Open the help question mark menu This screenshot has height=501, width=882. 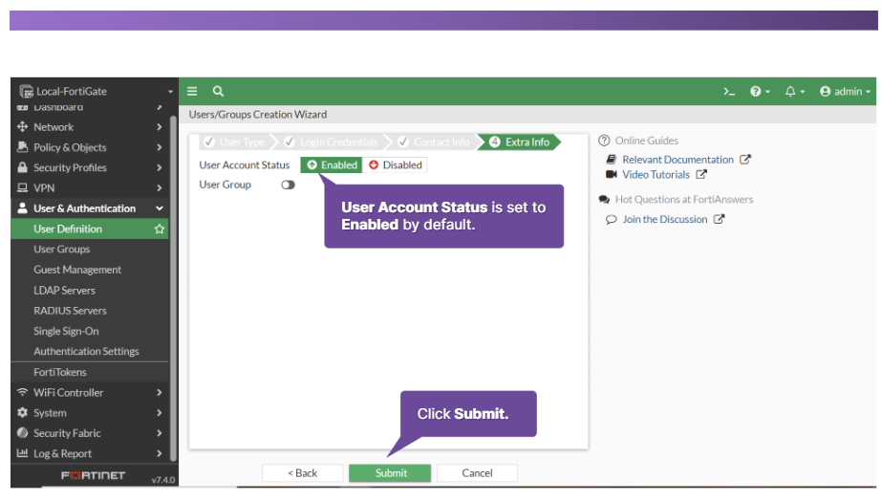coord(760,91)
